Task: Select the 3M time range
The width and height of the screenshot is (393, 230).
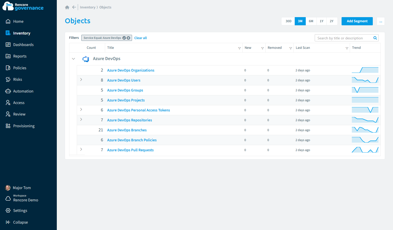Action: tap(300, 21)
